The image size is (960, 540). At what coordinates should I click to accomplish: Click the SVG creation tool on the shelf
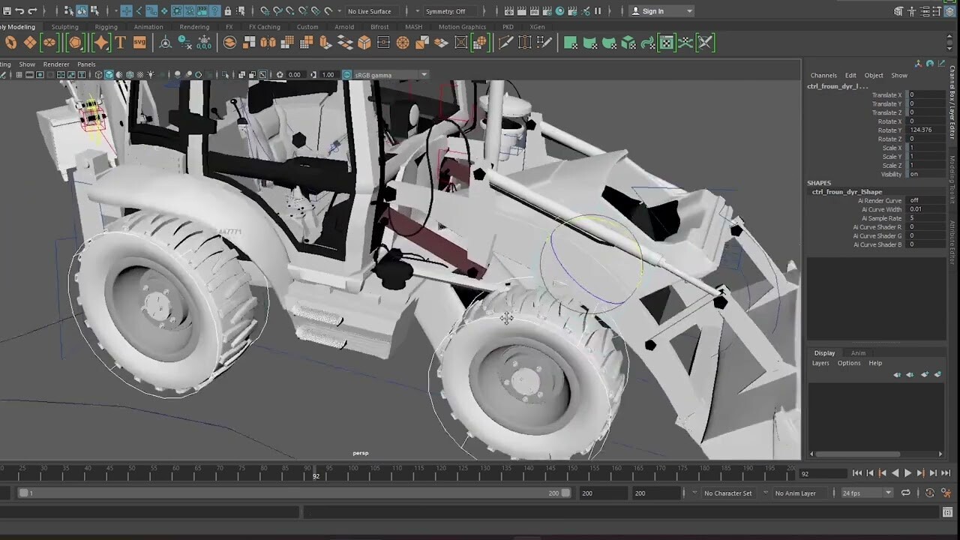pos(139,43)
